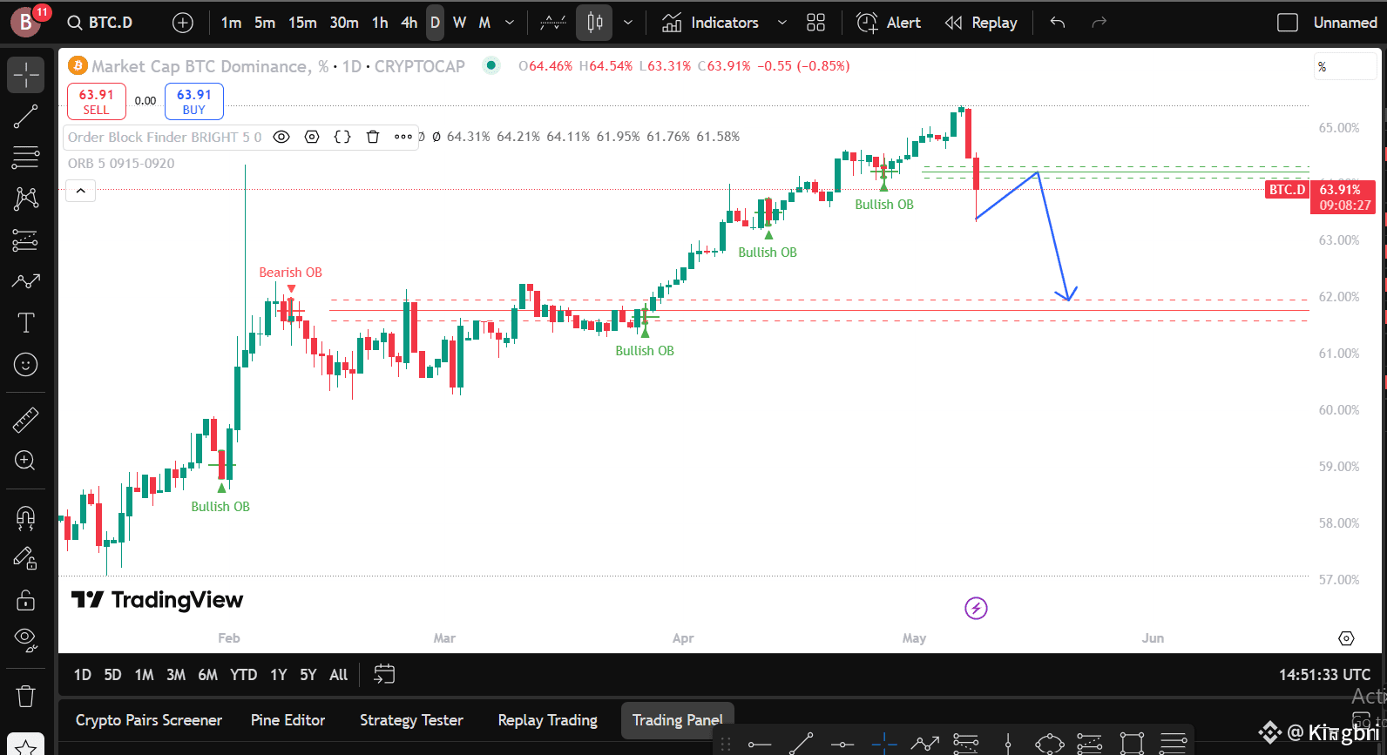Redo the chart action
1387x755 pixels.
(1099, 23)
